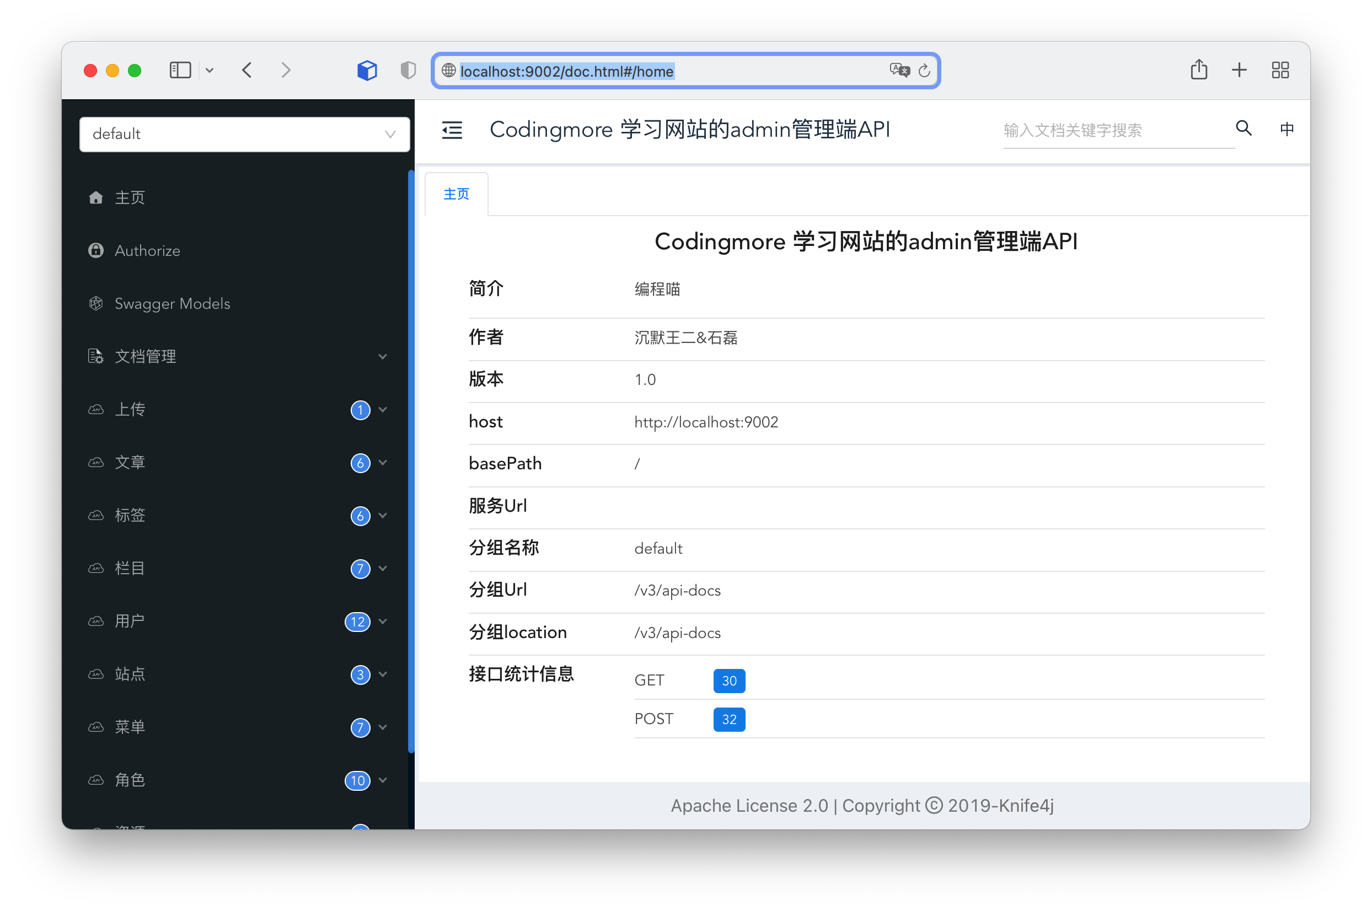Click the privacy shield icon in toolbar
1372x911 pixels.
click(x=409, y=70)
